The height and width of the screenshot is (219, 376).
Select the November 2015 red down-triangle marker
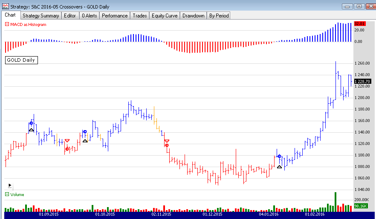coord(167,141)
